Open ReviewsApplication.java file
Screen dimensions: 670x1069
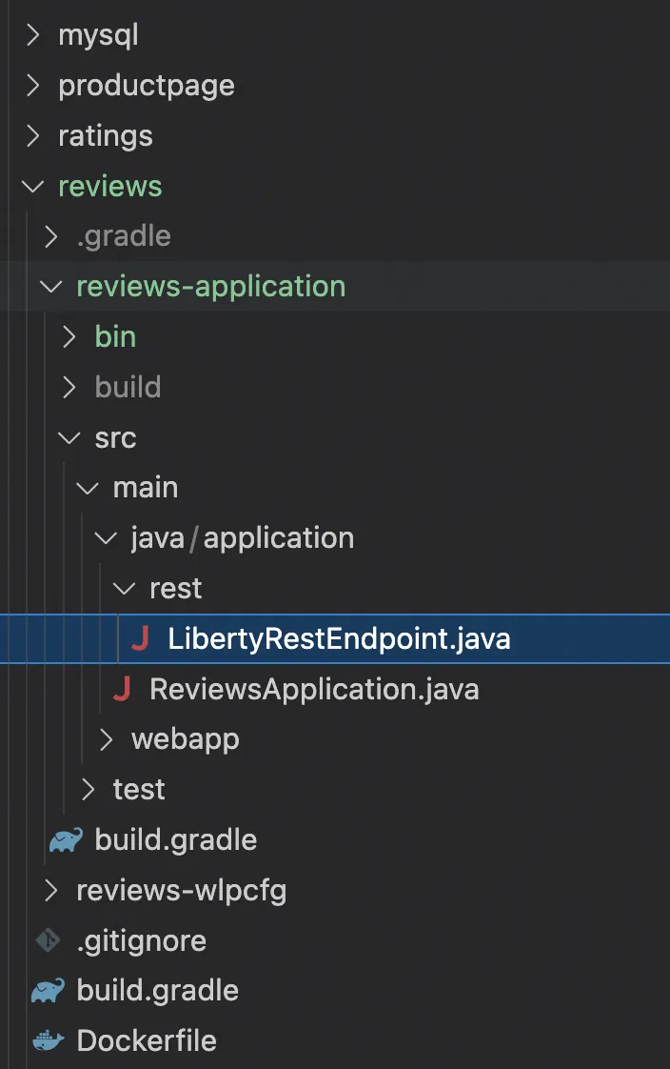coord(314,689)
